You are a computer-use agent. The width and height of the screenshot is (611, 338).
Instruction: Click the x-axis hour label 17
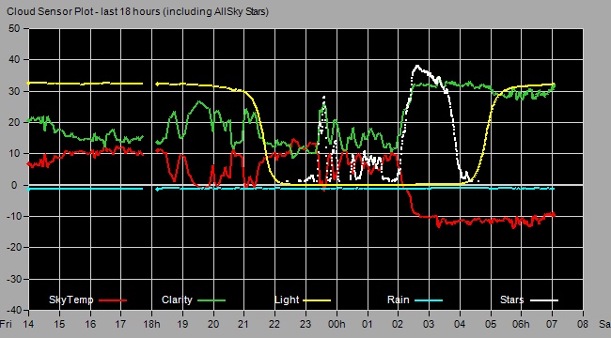121,324
